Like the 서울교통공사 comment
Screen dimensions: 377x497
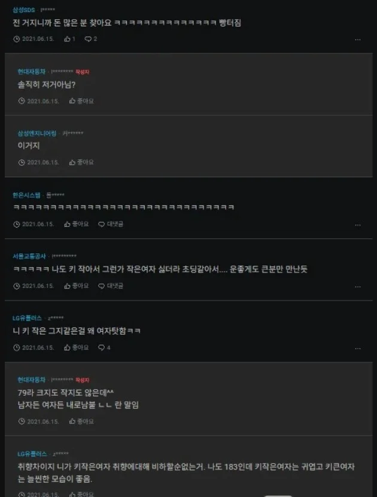[x=77, y=286]
